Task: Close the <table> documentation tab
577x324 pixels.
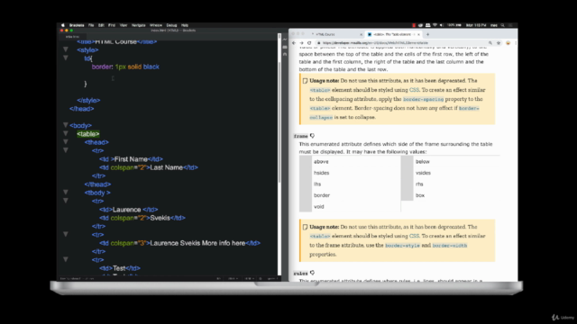Action: (x=418, y=34)
